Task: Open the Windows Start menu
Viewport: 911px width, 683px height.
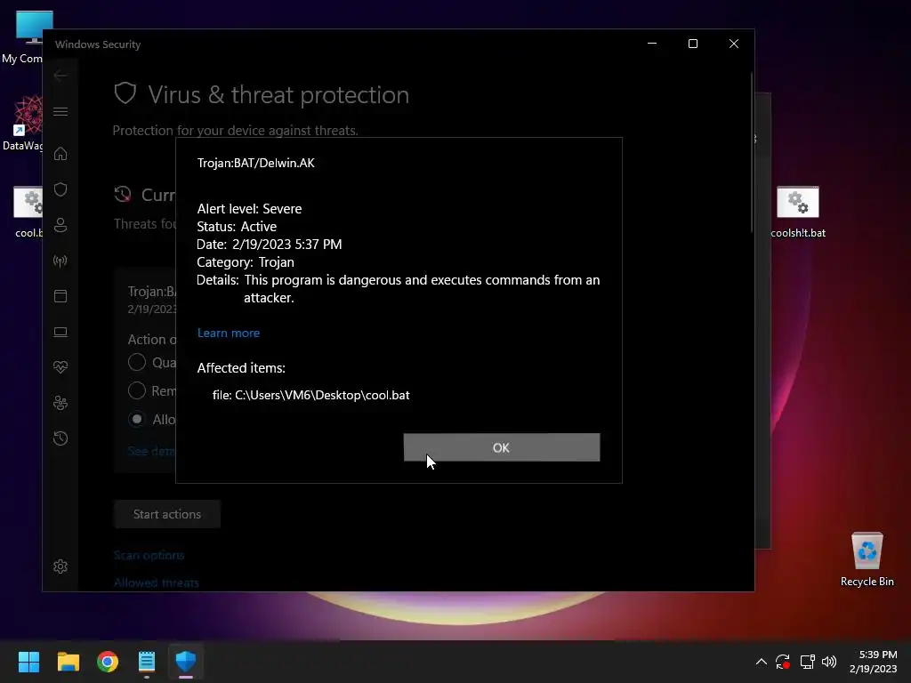Action: (x=28, y=662)
